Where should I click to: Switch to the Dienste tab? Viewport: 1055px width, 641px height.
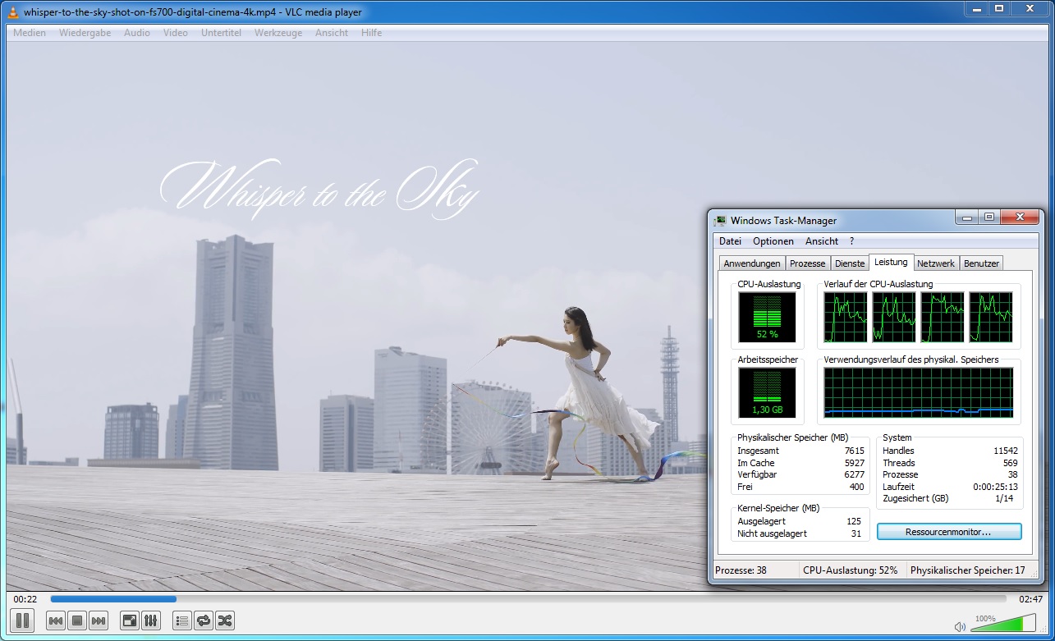click(x=850, y=263)
